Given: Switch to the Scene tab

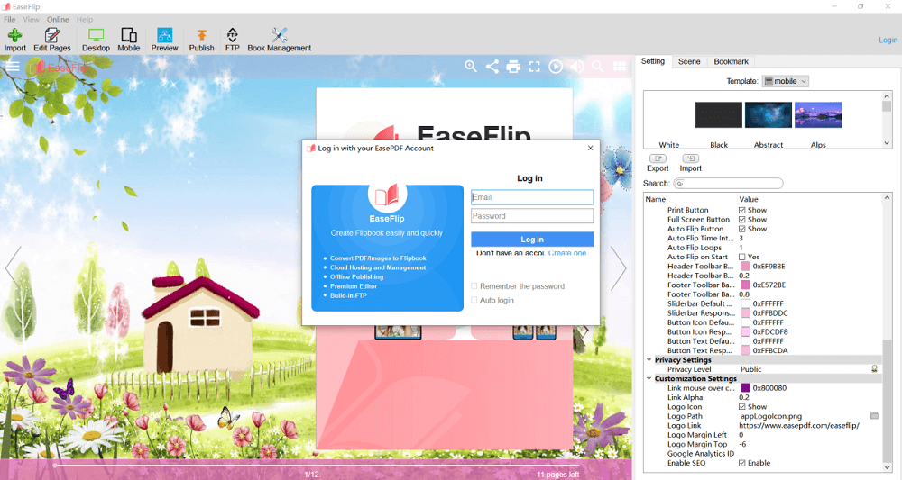Looking at the screenshot, I should (689, 61).
